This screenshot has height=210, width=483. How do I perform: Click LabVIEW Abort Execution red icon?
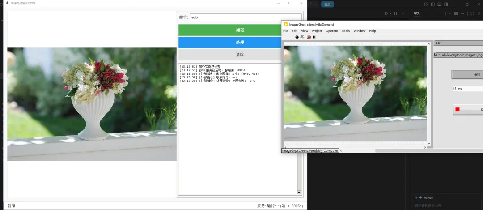click(309, 37)
